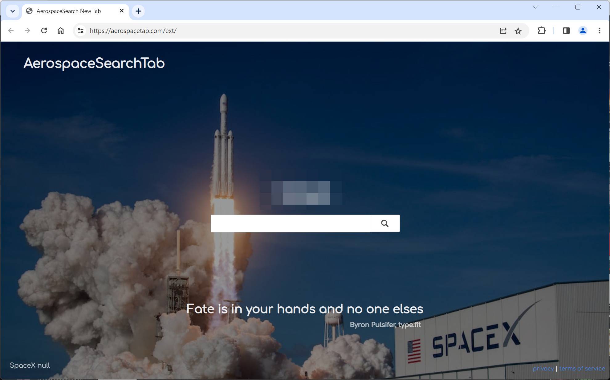Image resolution: width=610 pixels, height=380 pixels.
Task: Open the tab search chevron at top left
Action: tap(12, 11)
